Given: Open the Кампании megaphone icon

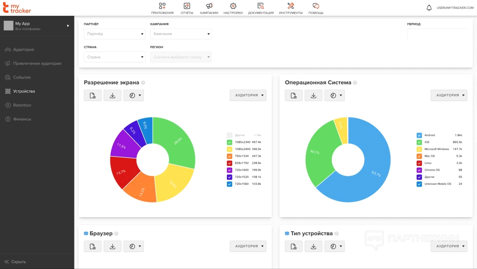Looking at the screenshot, I should pos(209,6).
